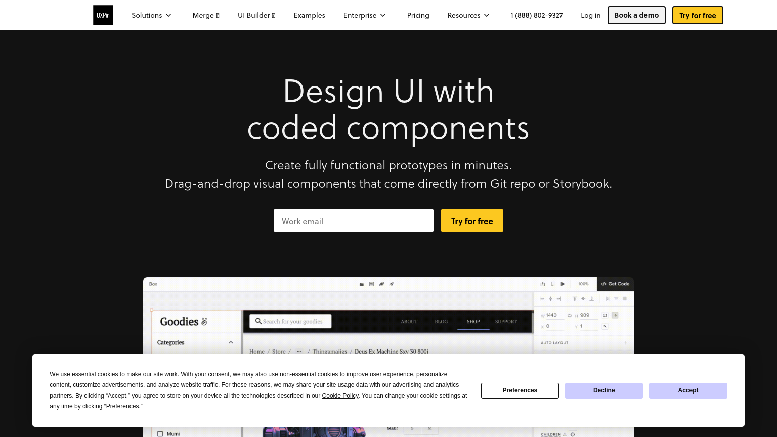Click the horizontal center alignment icon
The image size is (777, 437).
point(550,299)
